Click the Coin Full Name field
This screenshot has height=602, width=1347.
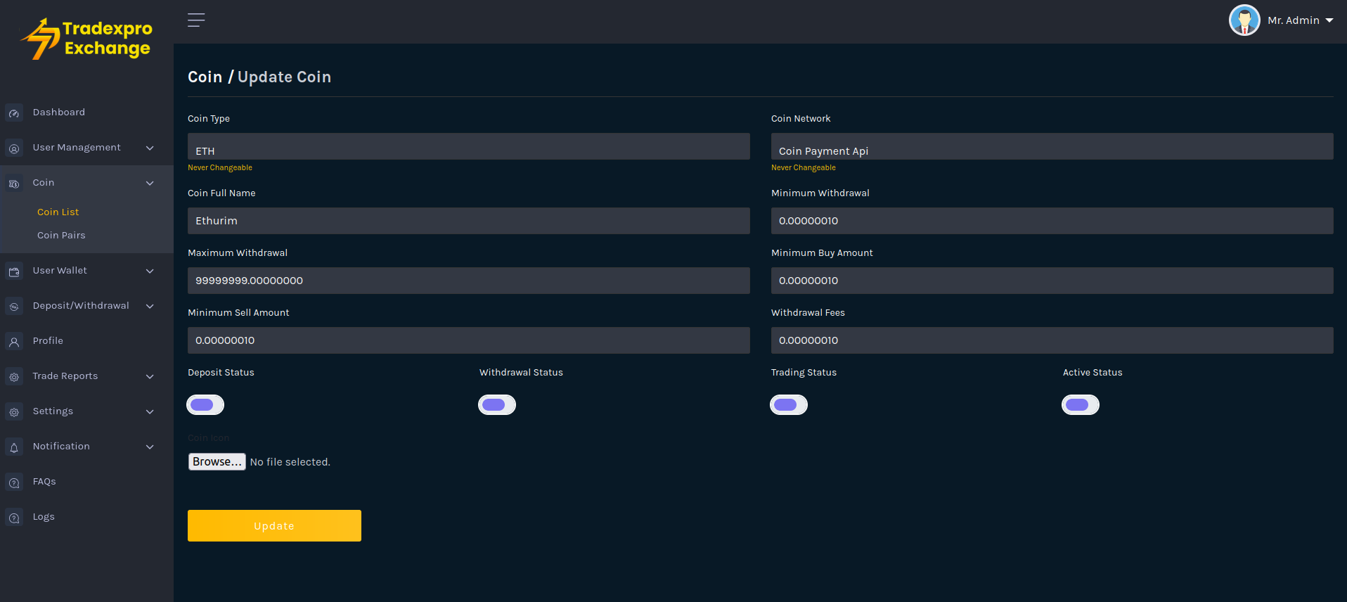(468, 221)
